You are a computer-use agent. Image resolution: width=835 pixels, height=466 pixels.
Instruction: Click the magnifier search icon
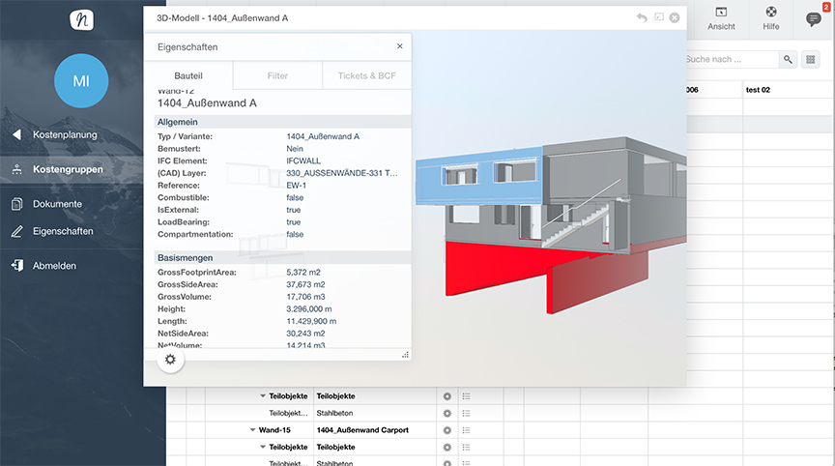pyautogui.click(x=789, y=60)
